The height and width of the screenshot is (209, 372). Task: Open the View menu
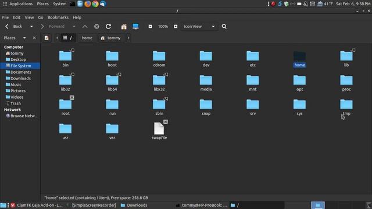click(29, 17)
